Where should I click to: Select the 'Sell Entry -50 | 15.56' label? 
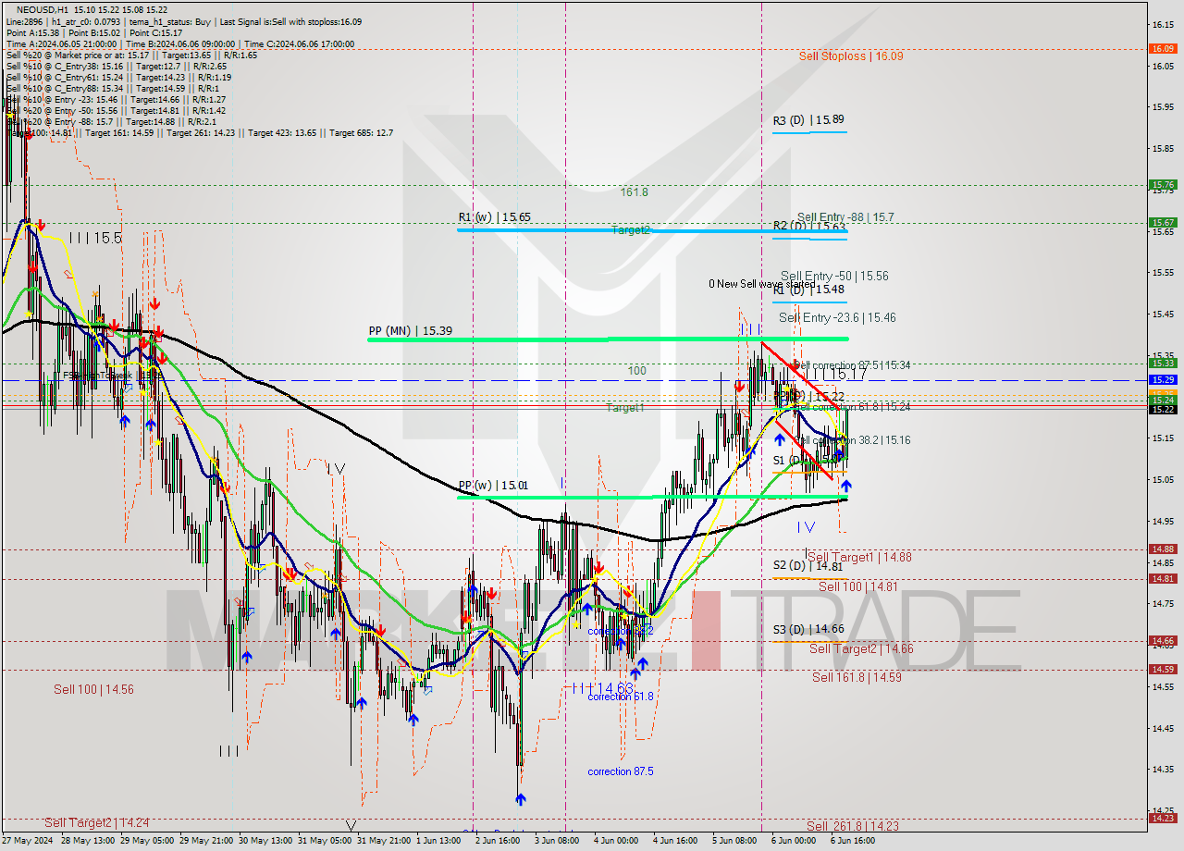tap(834, 276)
